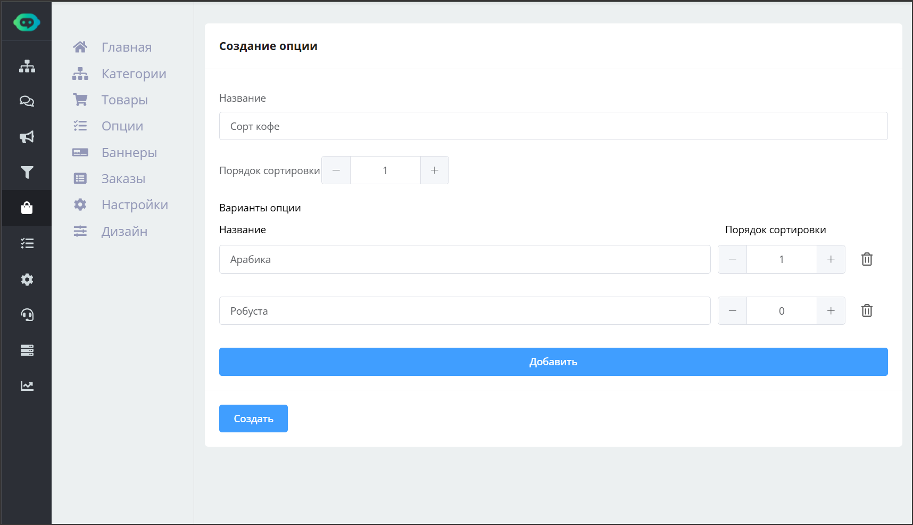Decrease sort order for Робуста

coord(733,311)
